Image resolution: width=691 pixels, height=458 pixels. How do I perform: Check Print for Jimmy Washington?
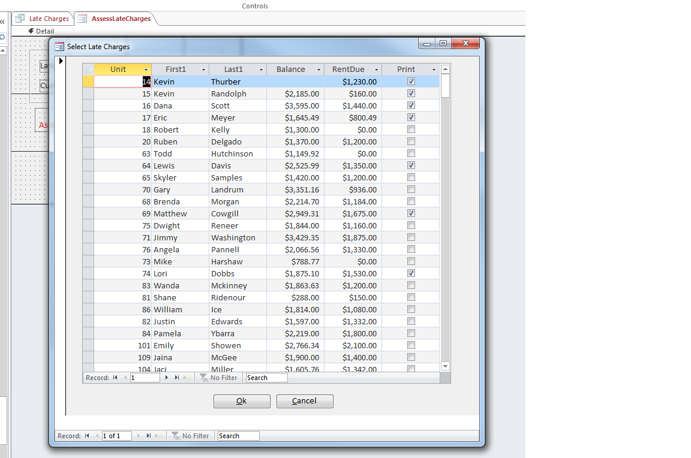[x=411, y=237]
